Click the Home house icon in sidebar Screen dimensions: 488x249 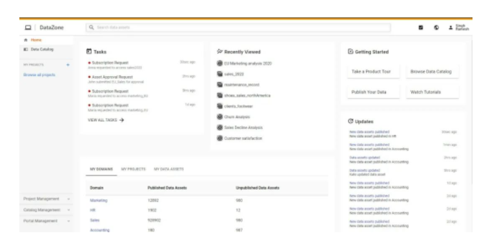click(26, 40)
